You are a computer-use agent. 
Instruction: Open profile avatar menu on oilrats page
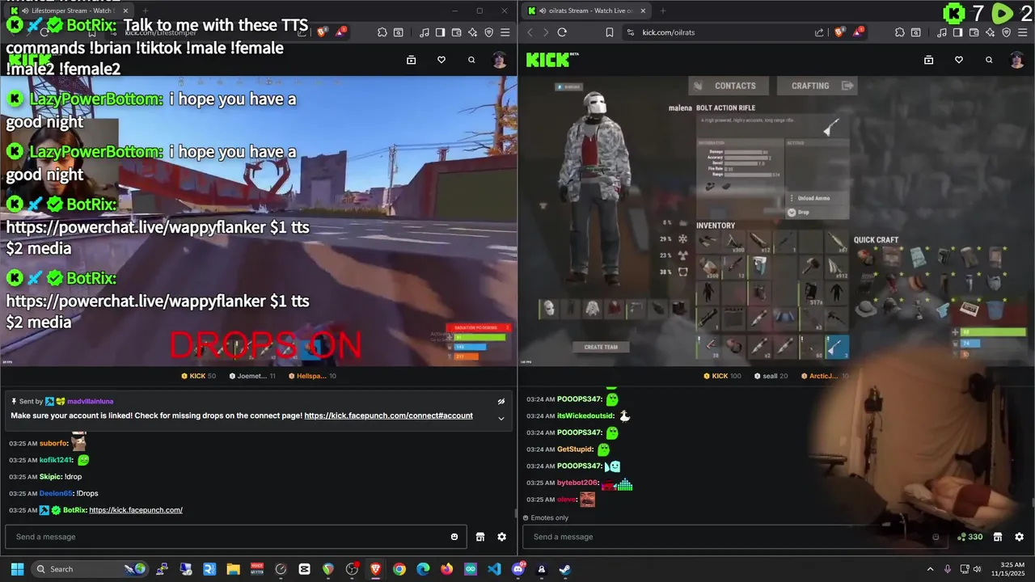click(1017, 60)
